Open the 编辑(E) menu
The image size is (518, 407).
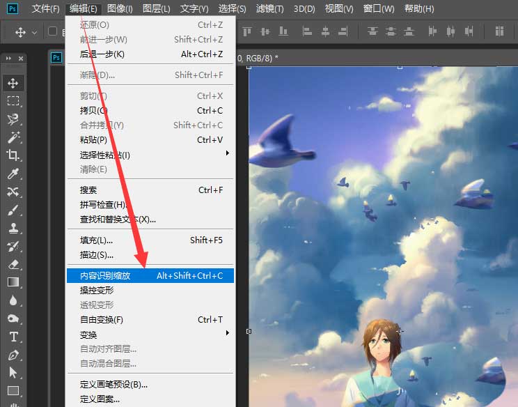(84, 8)
